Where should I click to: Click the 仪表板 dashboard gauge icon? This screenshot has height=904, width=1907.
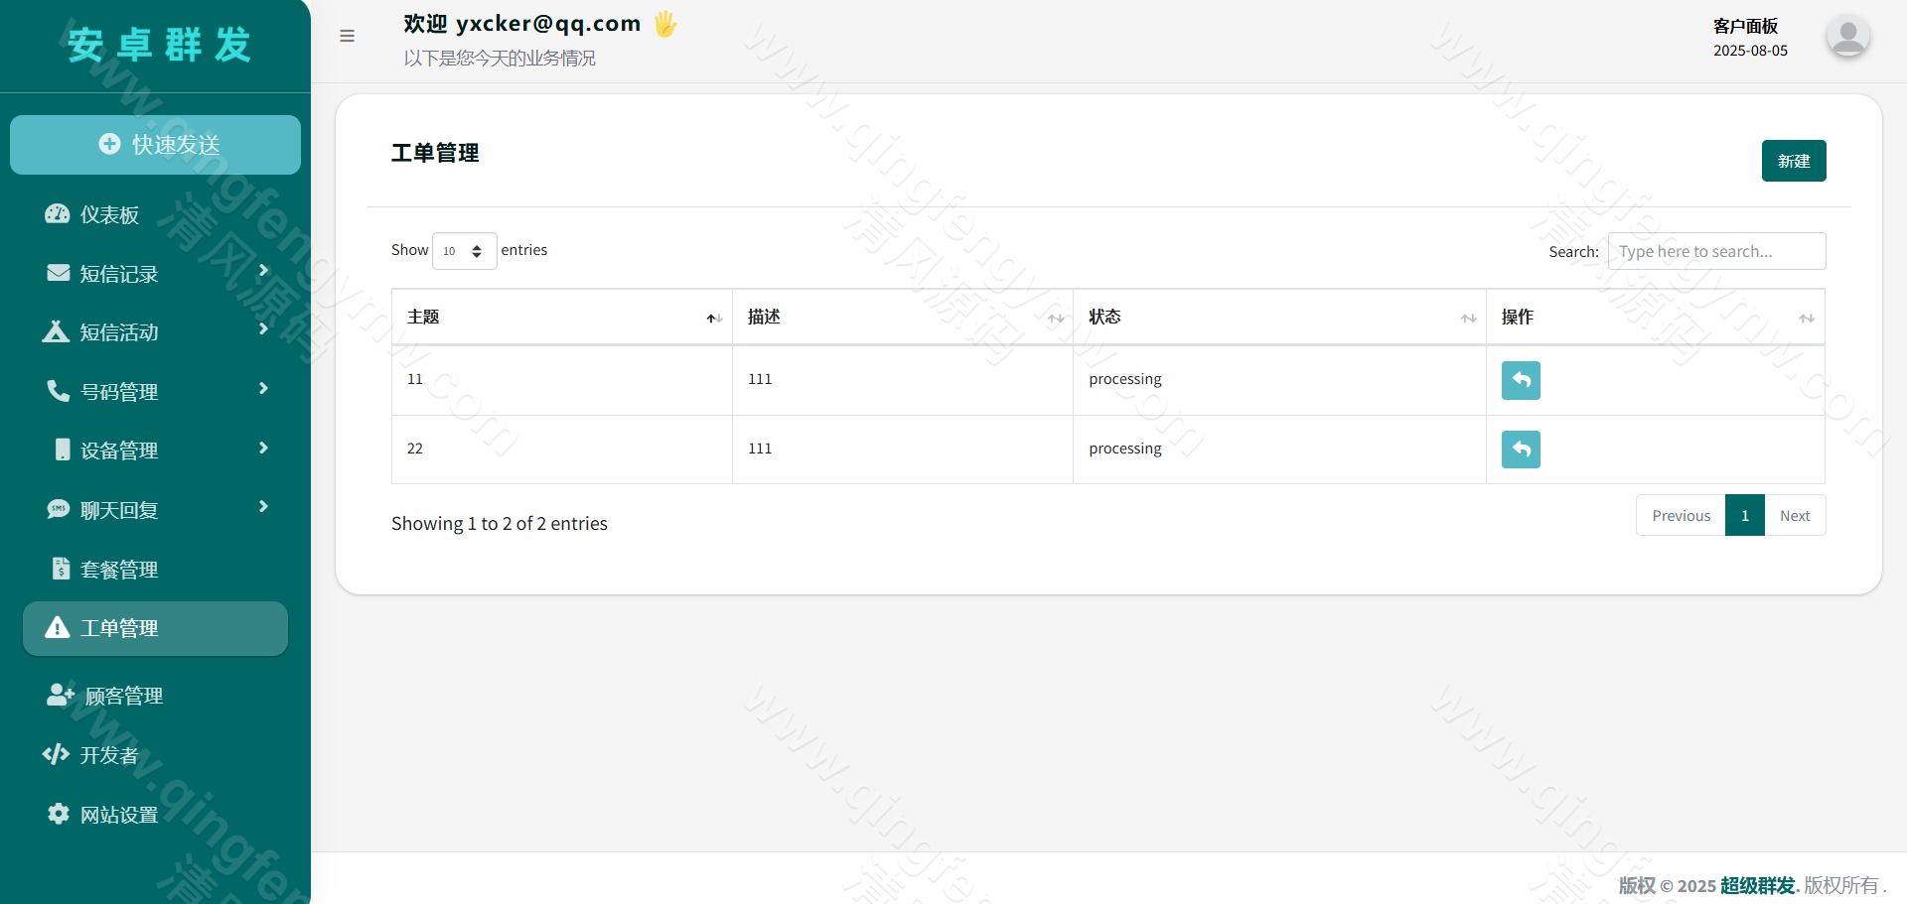(x=58, y=214)
